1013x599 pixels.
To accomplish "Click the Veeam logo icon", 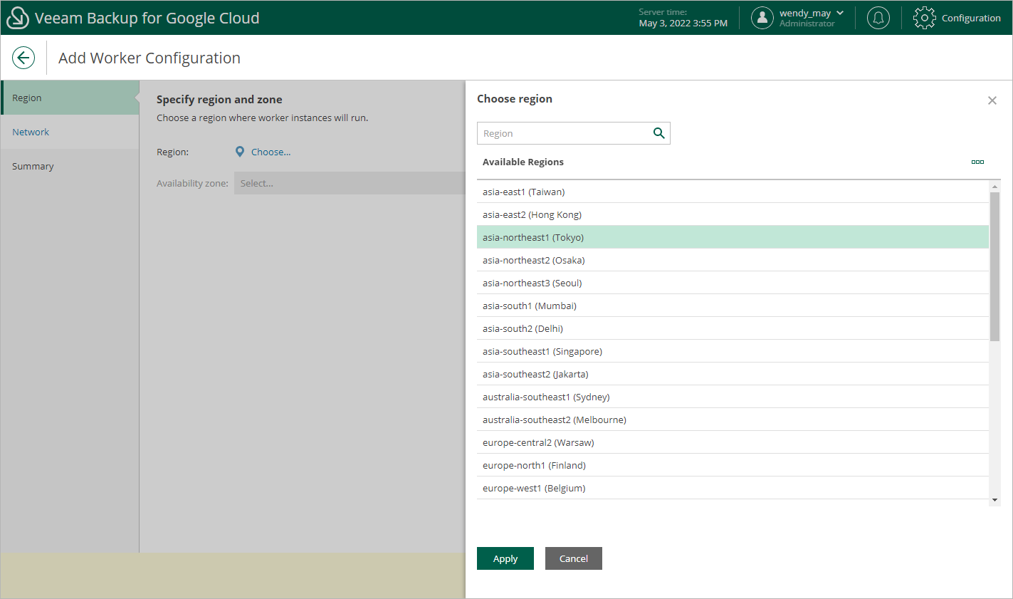I will click(17, 18).
